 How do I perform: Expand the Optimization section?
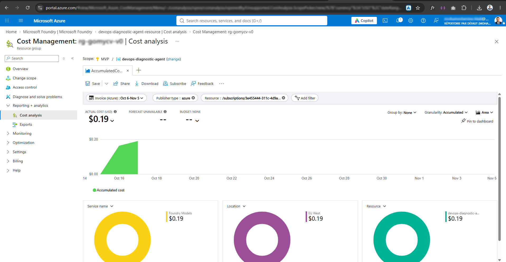click(23, 143)
